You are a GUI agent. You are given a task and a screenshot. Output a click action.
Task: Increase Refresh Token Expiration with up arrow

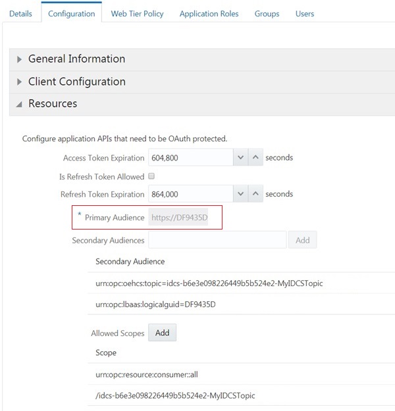pos(255,194)
